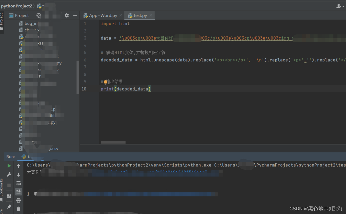Open Project panel settings gear
346x214 pixels.
pos(67,15)
